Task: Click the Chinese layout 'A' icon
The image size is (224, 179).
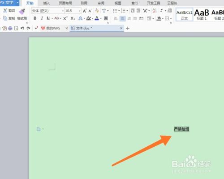Action: [145, 11]
